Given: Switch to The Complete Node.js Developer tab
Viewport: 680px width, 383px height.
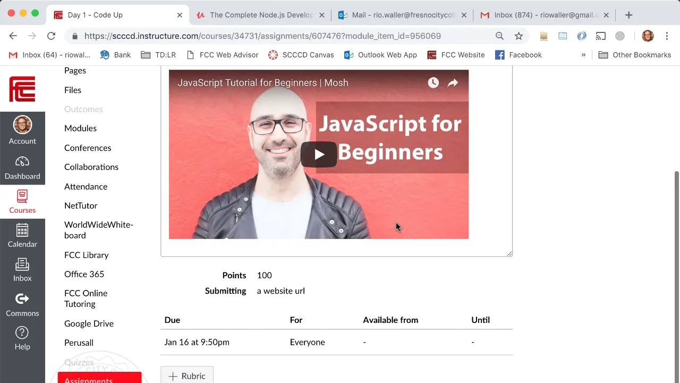Looking at the screenshot, I should click(x=260, y=15).
